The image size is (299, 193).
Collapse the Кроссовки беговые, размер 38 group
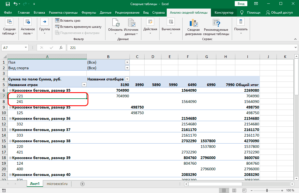pyautogui.click(x=10, y=141)
